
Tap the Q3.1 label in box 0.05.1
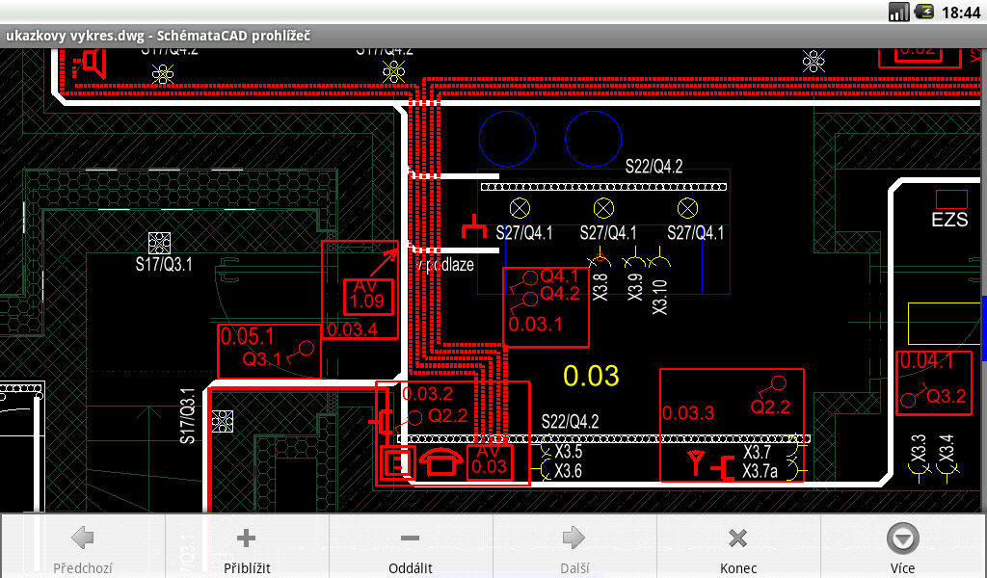(x=262, y=359)
